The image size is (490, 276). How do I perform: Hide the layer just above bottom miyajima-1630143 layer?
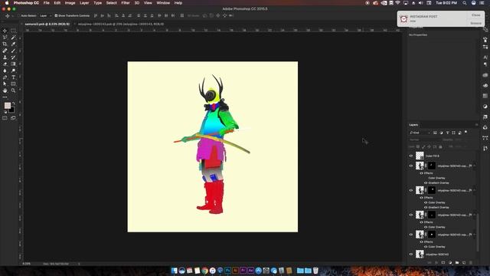411,235
